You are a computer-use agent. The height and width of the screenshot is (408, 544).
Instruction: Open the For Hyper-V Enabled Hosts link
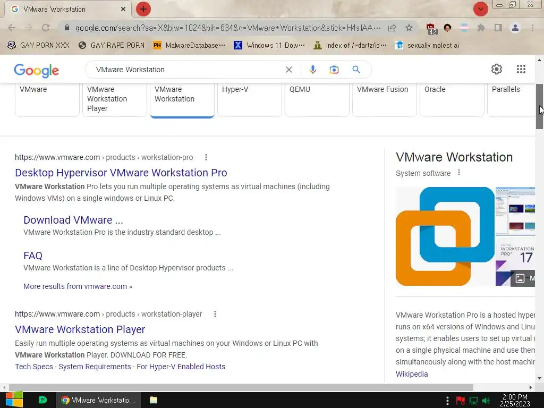(181, 367)
